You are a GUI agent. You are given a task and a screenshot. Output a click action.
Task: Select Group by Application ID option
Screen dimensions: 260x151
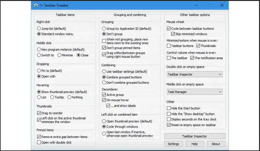pos(104,29)
